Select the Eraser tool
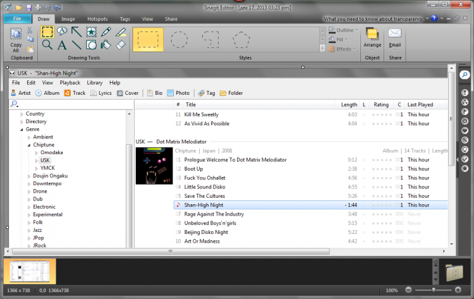Screen dimensions: 474x299 [x=121, y=45]
